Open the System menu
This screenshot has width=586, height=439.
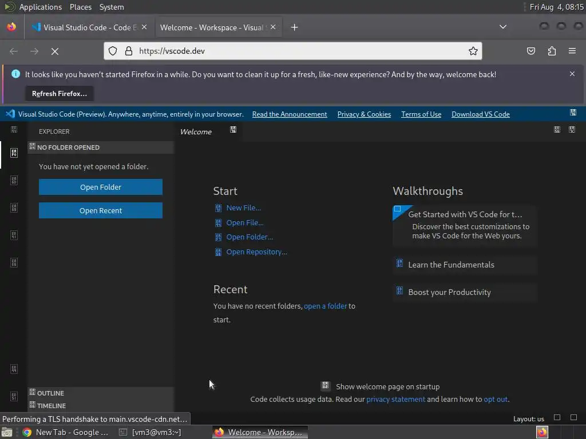[x=112, y=7]
